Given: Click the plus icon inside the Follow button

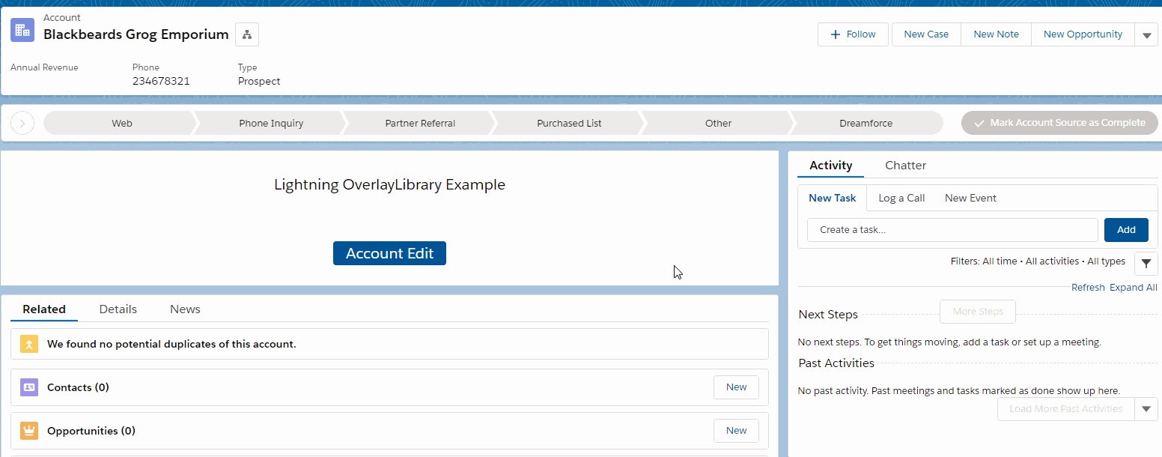Looking at the screenshot, I should [836, 34].
